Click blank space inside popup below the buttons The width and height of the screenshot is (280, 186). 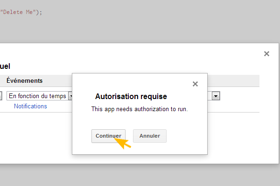click(x=140, y=149)
